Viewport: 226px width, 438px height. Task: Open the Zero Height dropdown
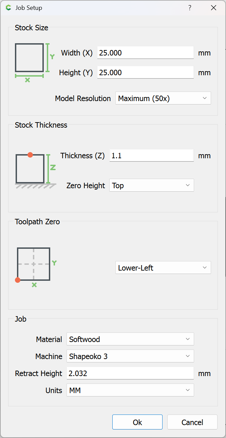click(x=152, y=185)
